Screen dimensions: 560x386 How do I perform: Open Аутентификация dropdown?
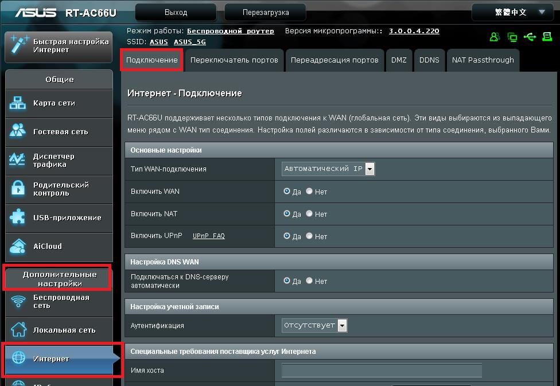314,325
